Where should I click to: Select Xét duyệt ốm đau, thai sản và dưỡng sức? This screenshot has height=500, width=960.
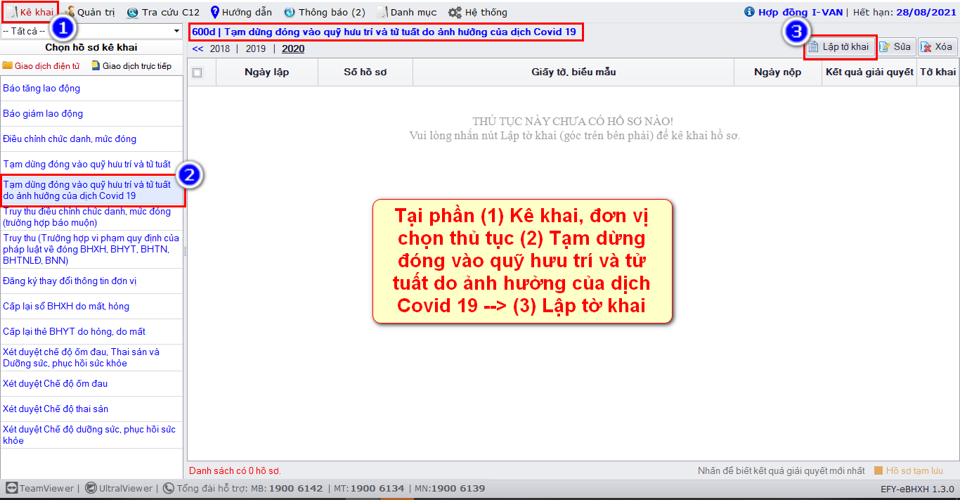click(x=91, y=358)
